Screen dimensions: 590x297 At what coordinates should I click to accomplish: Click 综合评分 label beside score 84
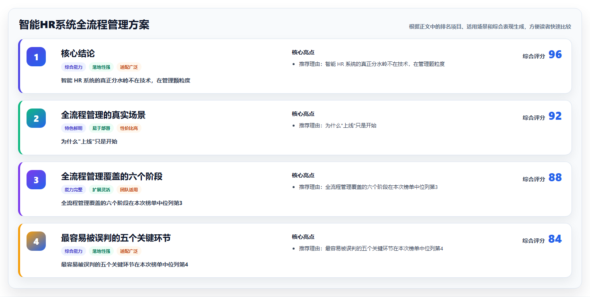tap(534, 241)
